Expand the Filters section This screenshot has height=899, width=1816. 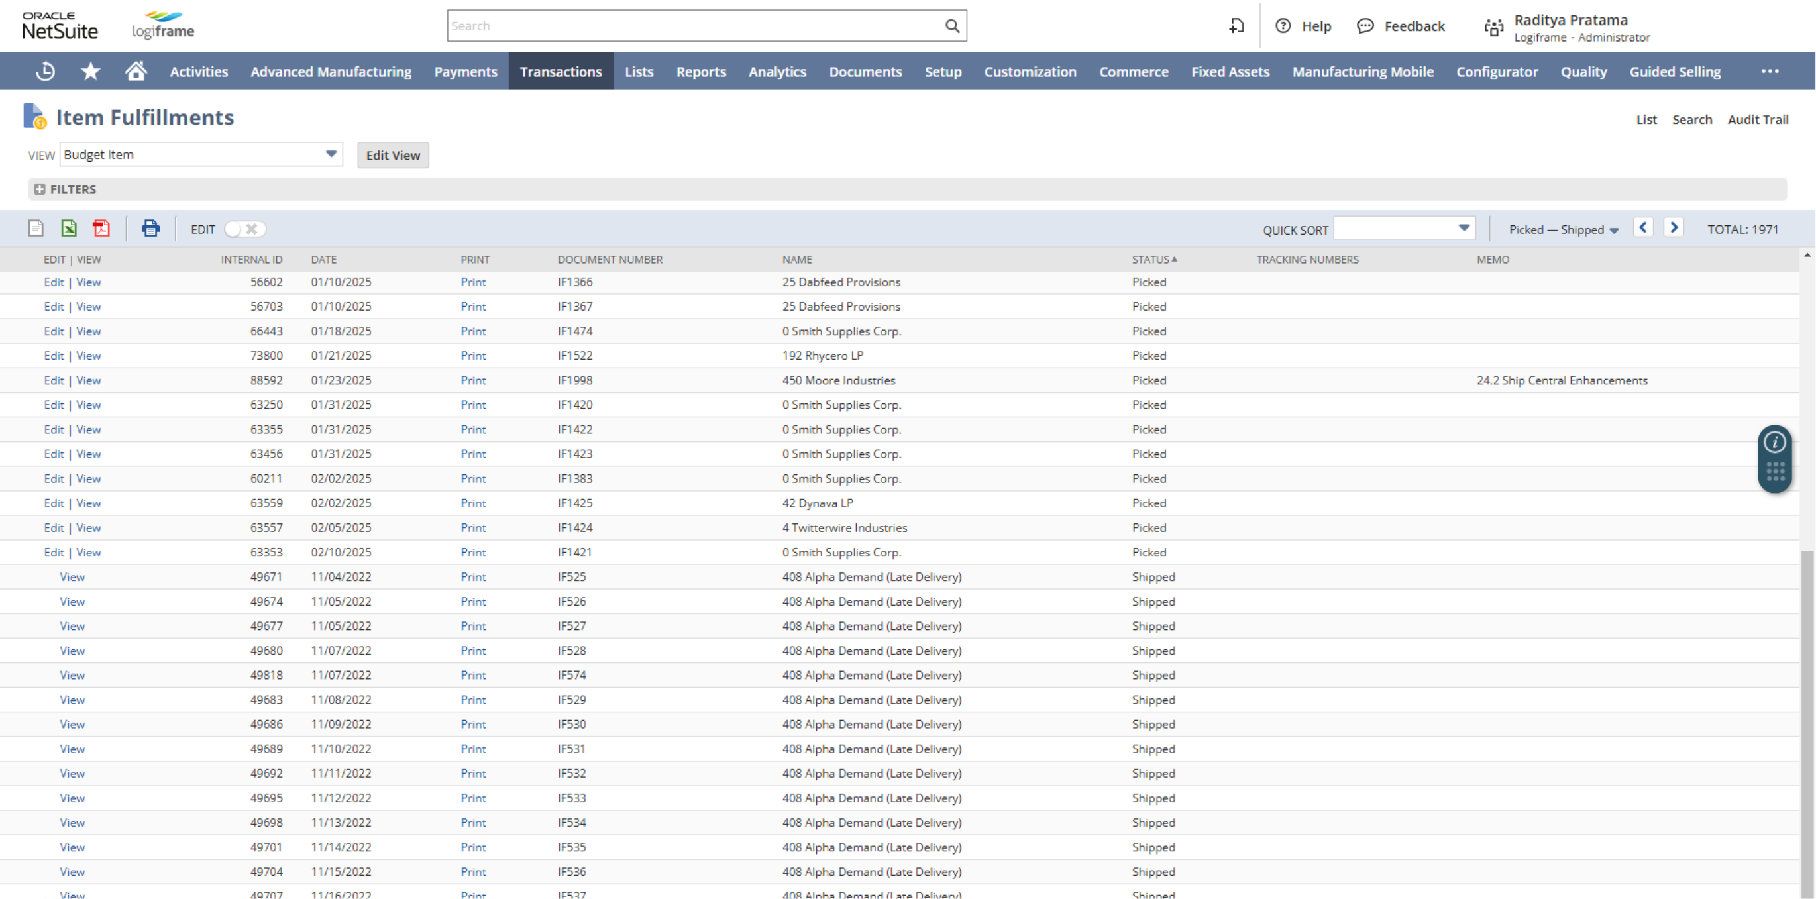pyautogui.click(x=38, y=189)
